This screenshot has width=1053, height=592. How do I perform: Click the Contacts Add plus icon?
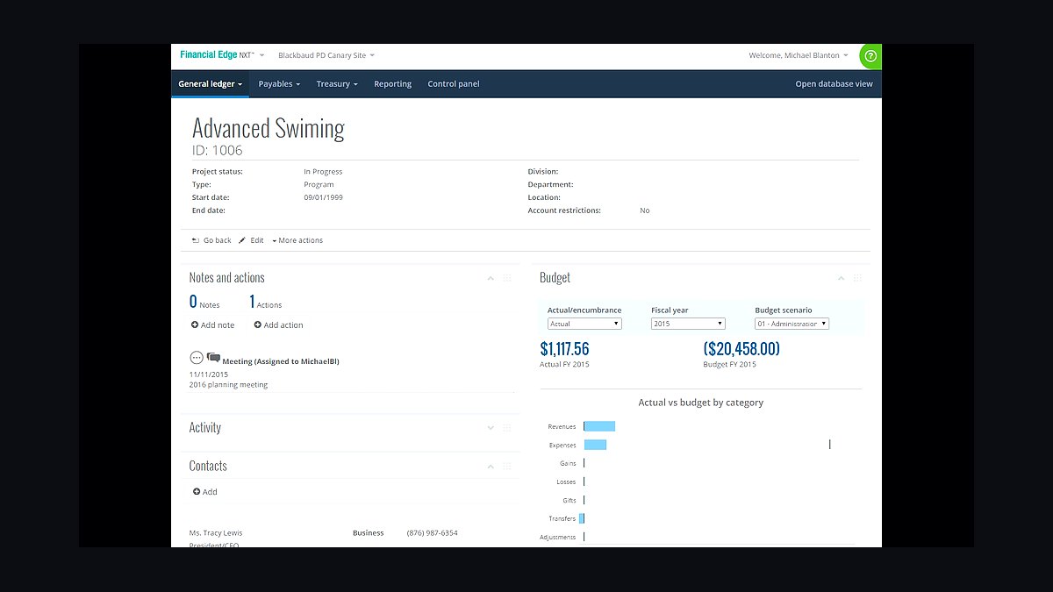pos(197,492)
